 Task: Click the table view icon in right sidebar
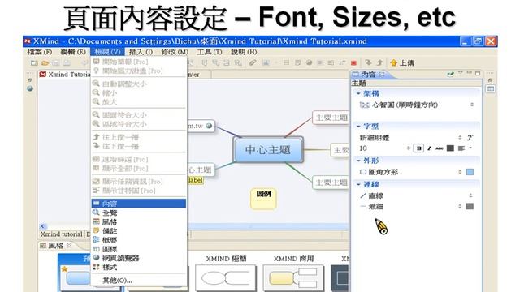click(491, 88)
